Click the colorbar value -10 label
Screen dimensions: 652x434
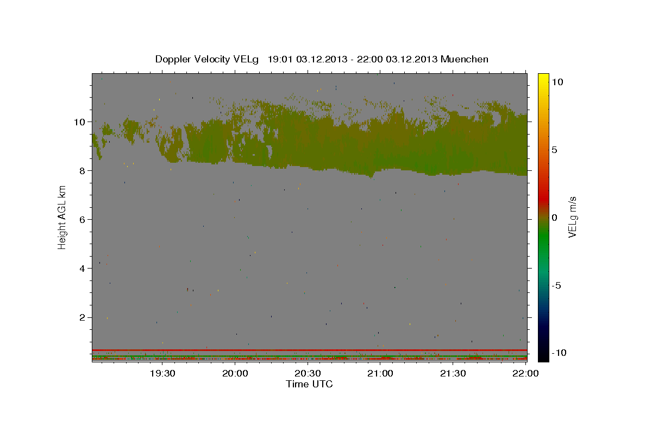(x=559, y=353)
